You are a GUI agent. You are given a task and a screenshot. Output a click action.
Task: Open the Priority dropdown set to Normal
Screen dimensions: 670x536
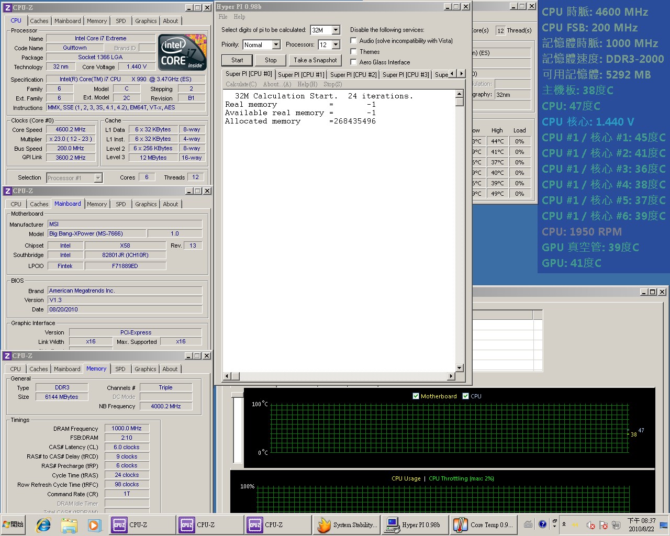pyautogui.click(x=276, y=45)
